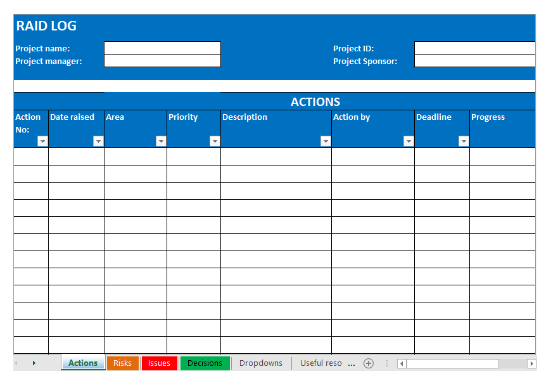This screenshot has height=390, width=551.
Task: Open the Useful resources sheet tab
Action: [x=320, y=363]
